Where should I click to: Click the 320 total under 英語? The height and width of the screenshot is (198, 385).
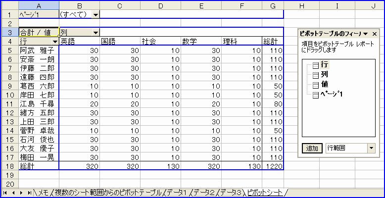pyautogui.click(x=79, y=166)
